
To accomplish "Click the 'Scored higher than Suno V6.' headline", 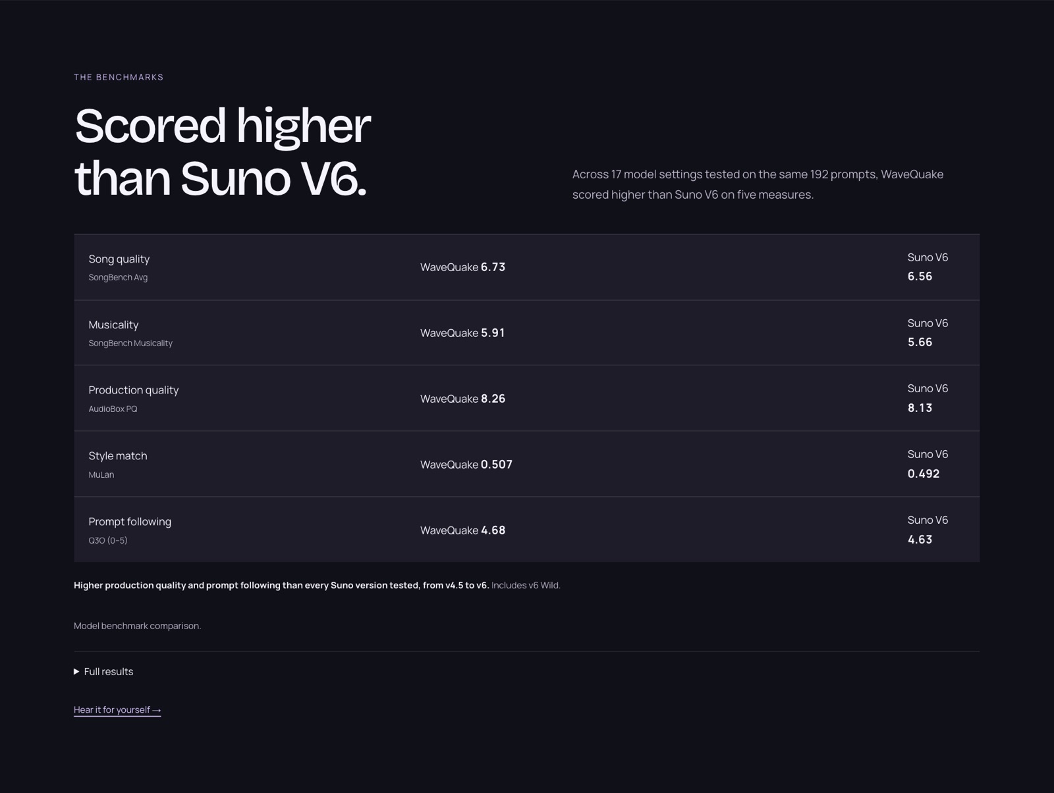I will point(222,151).
